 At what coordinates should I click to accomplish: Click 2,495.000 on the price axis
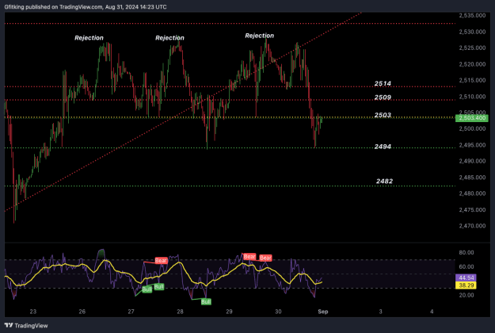[472, 145]
